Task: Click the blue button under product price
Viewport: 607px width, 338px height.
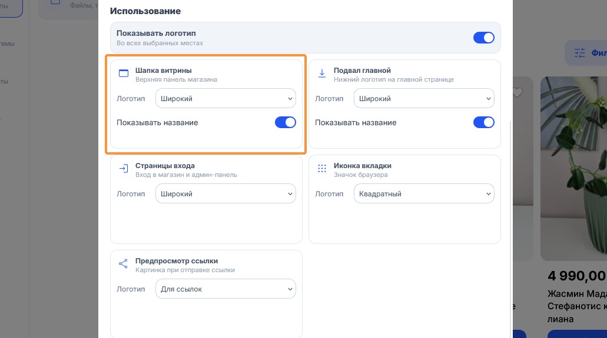Action: click(x=577, y=334)
